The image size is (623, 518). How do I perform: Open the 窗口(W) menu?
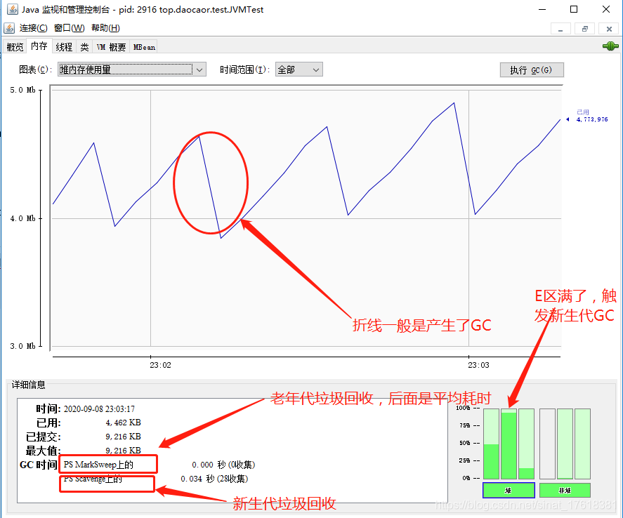(69, 28)
